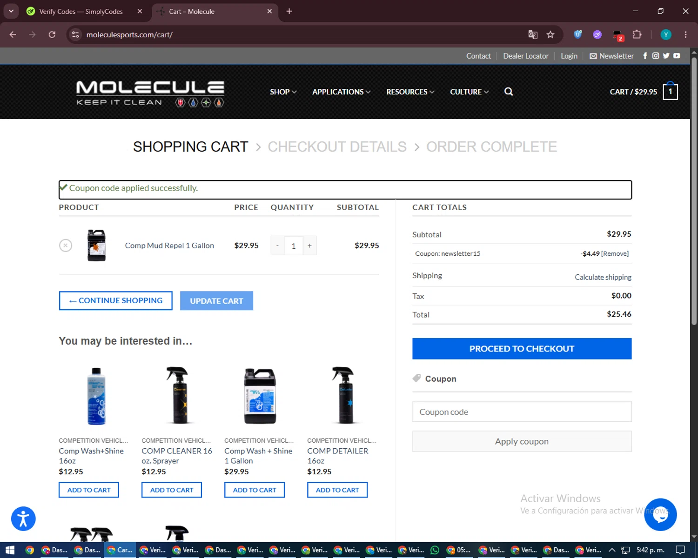Open the Comp Mud Repel 1 Gallon product link
698x558 pixels.
(x=169, y=246)
